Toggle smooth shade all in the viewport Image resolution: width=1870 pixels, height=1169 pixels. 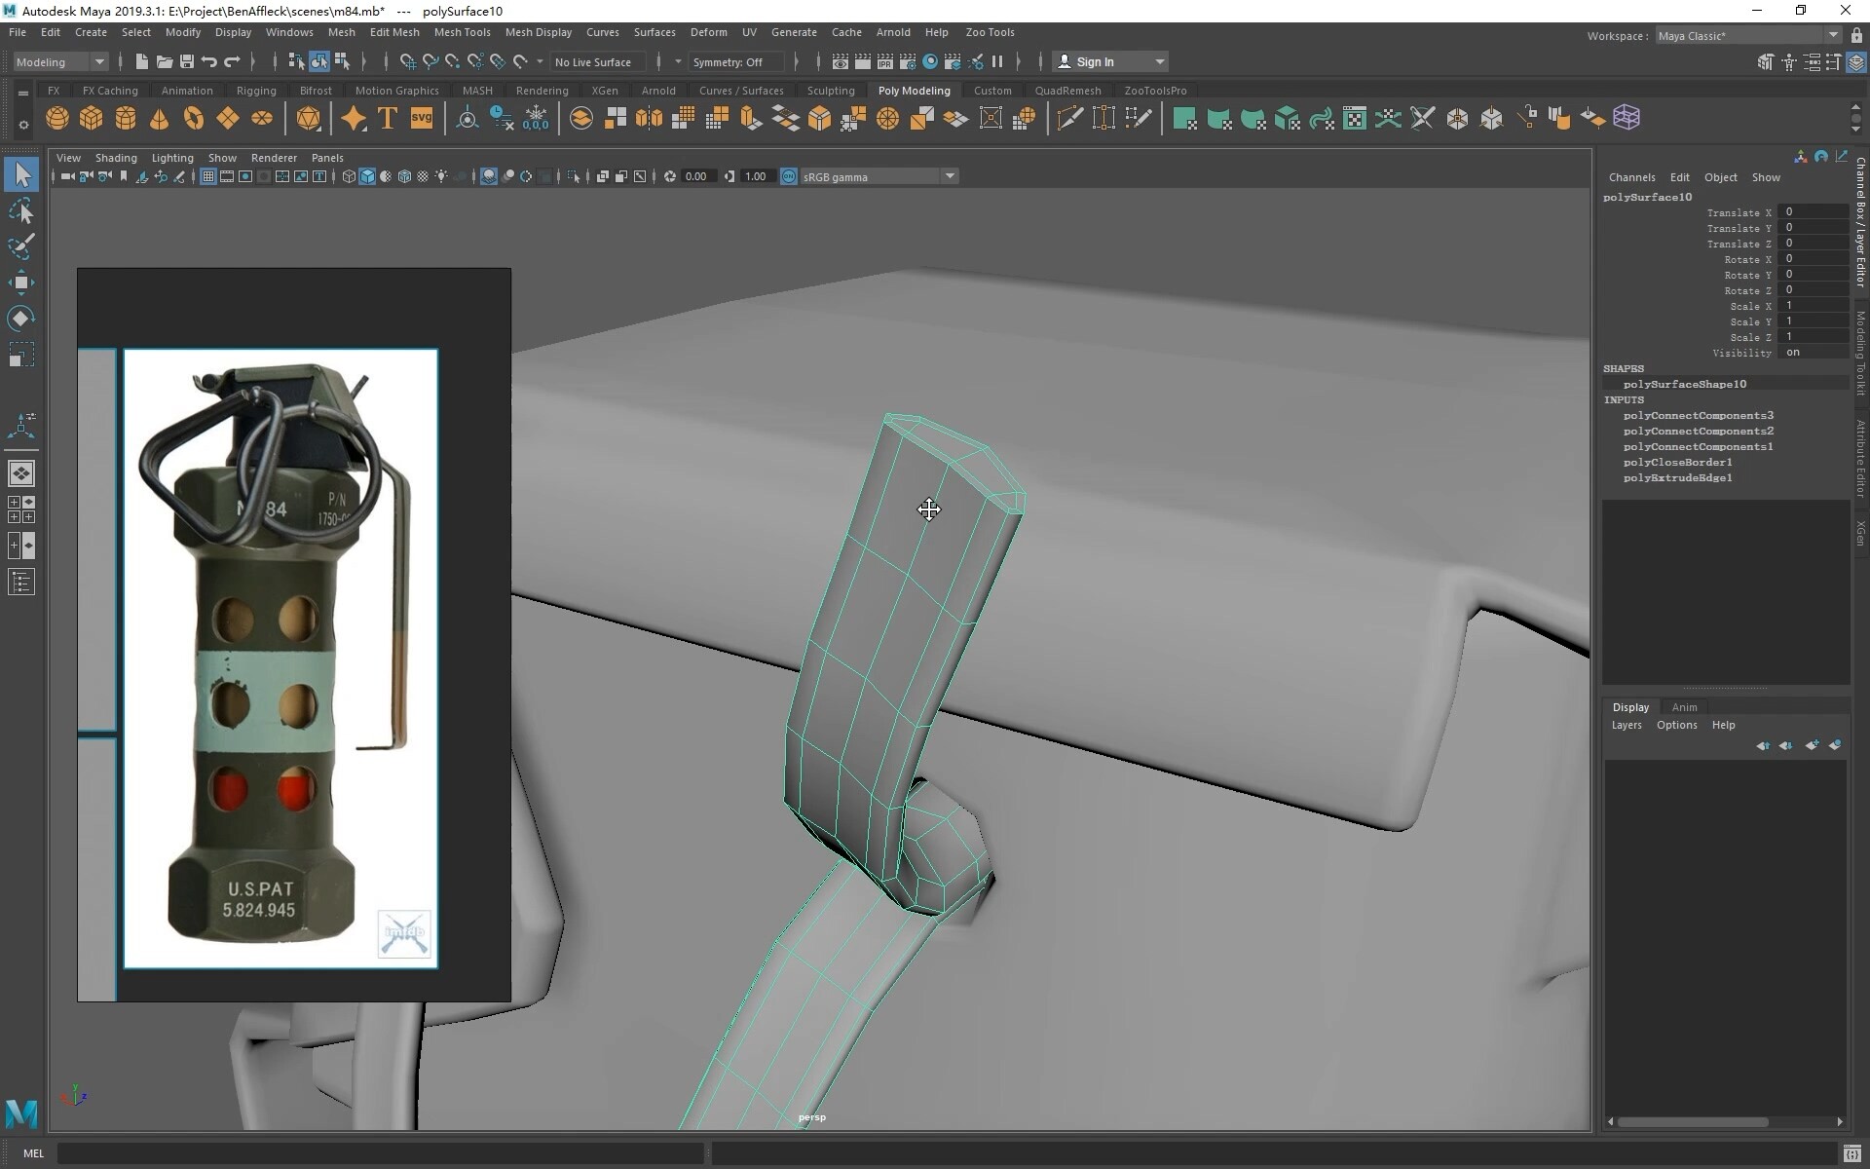(367, 176)
